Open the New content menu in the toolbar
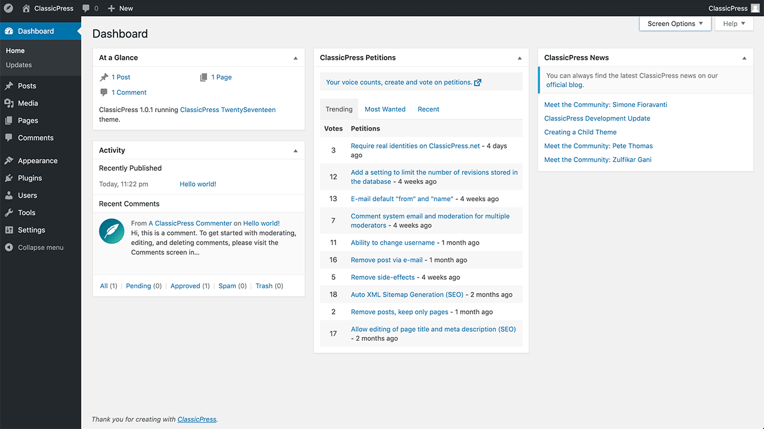The image size is (764, 429). click(119, 8)
